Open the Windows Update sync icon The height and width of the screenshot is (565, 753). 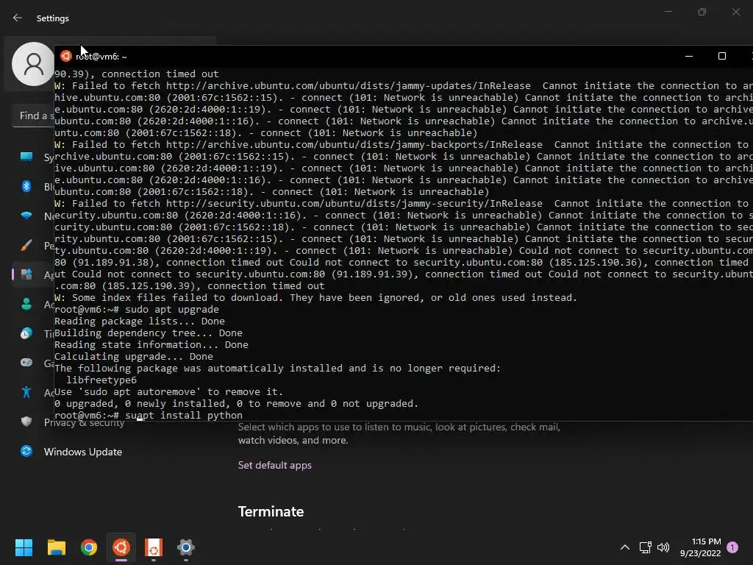click(x=26, y=451)
